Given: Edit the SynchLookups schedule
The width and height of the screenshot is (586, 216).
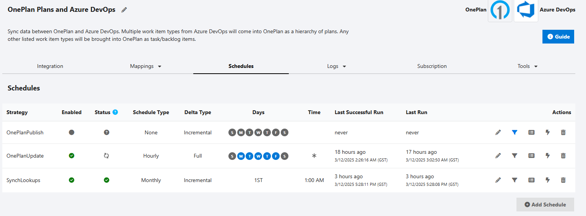Looking at the screenshot, I should pos(498,180).
